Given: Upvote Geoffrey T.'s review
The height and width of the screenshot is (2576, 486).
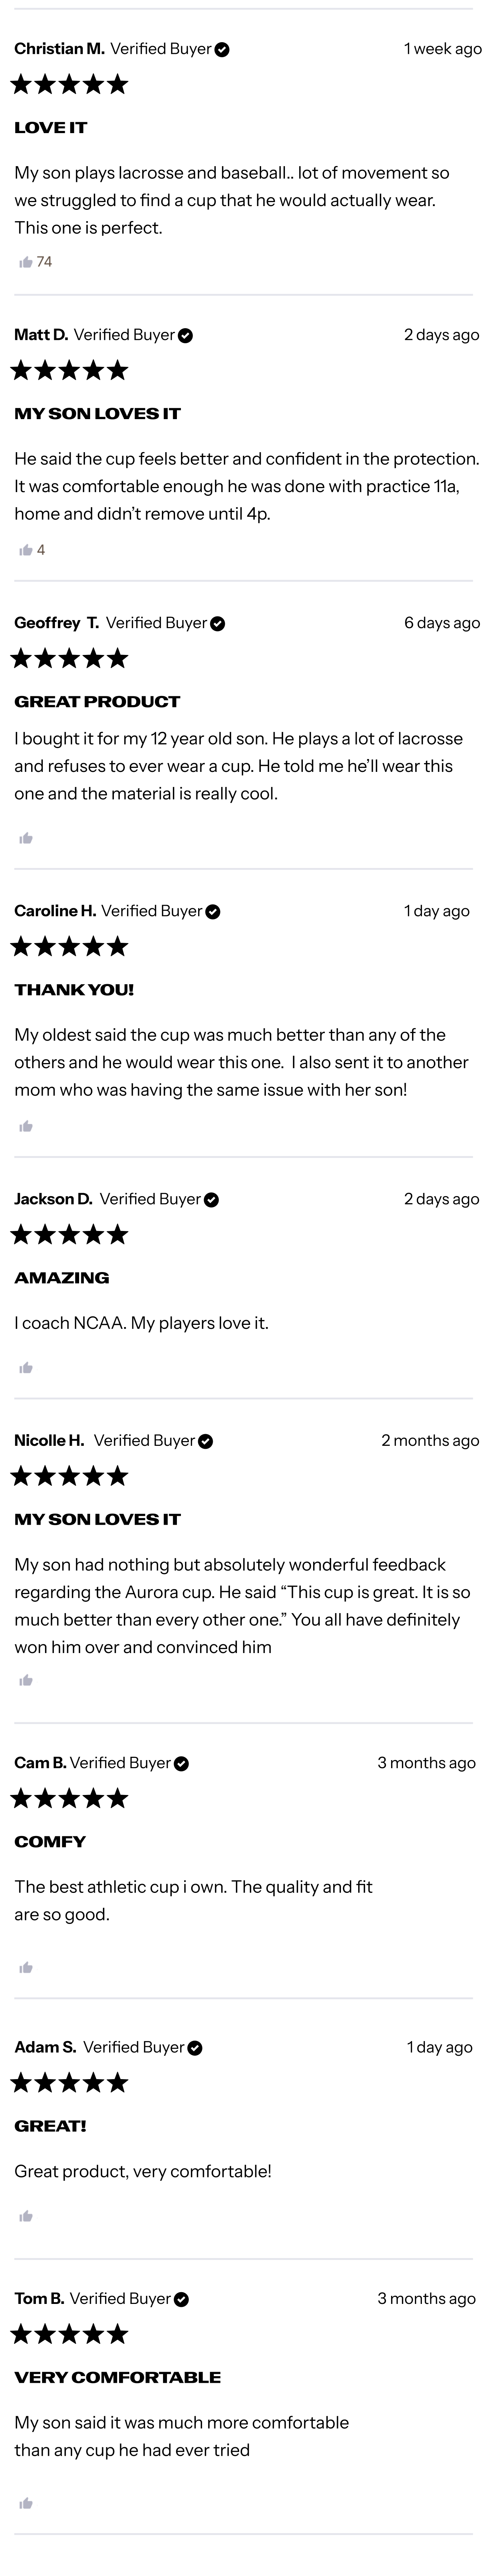Looking at the screenshot, I should pos(26,838).
